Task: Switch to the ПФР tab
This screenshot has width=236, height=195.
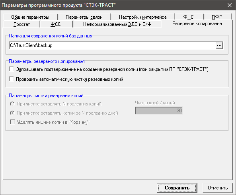Action: coord(217,17)
